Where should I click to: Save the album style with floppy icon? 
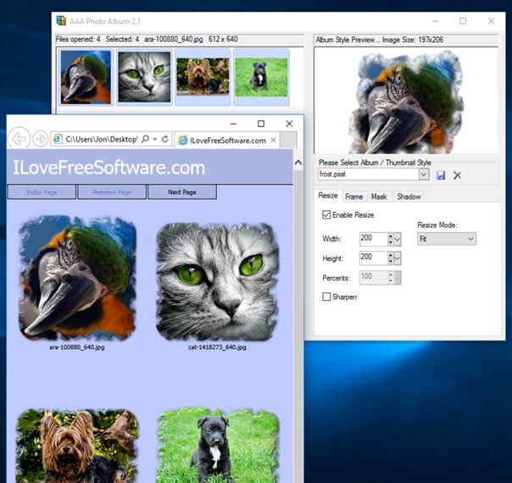coord(441,175)
